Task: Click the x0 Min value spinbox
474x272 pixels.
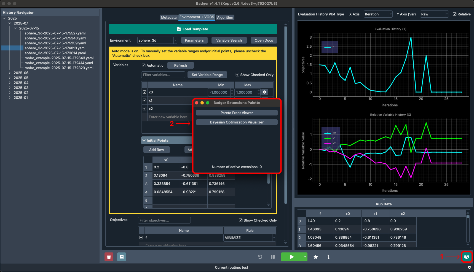Action: point(221,92)
